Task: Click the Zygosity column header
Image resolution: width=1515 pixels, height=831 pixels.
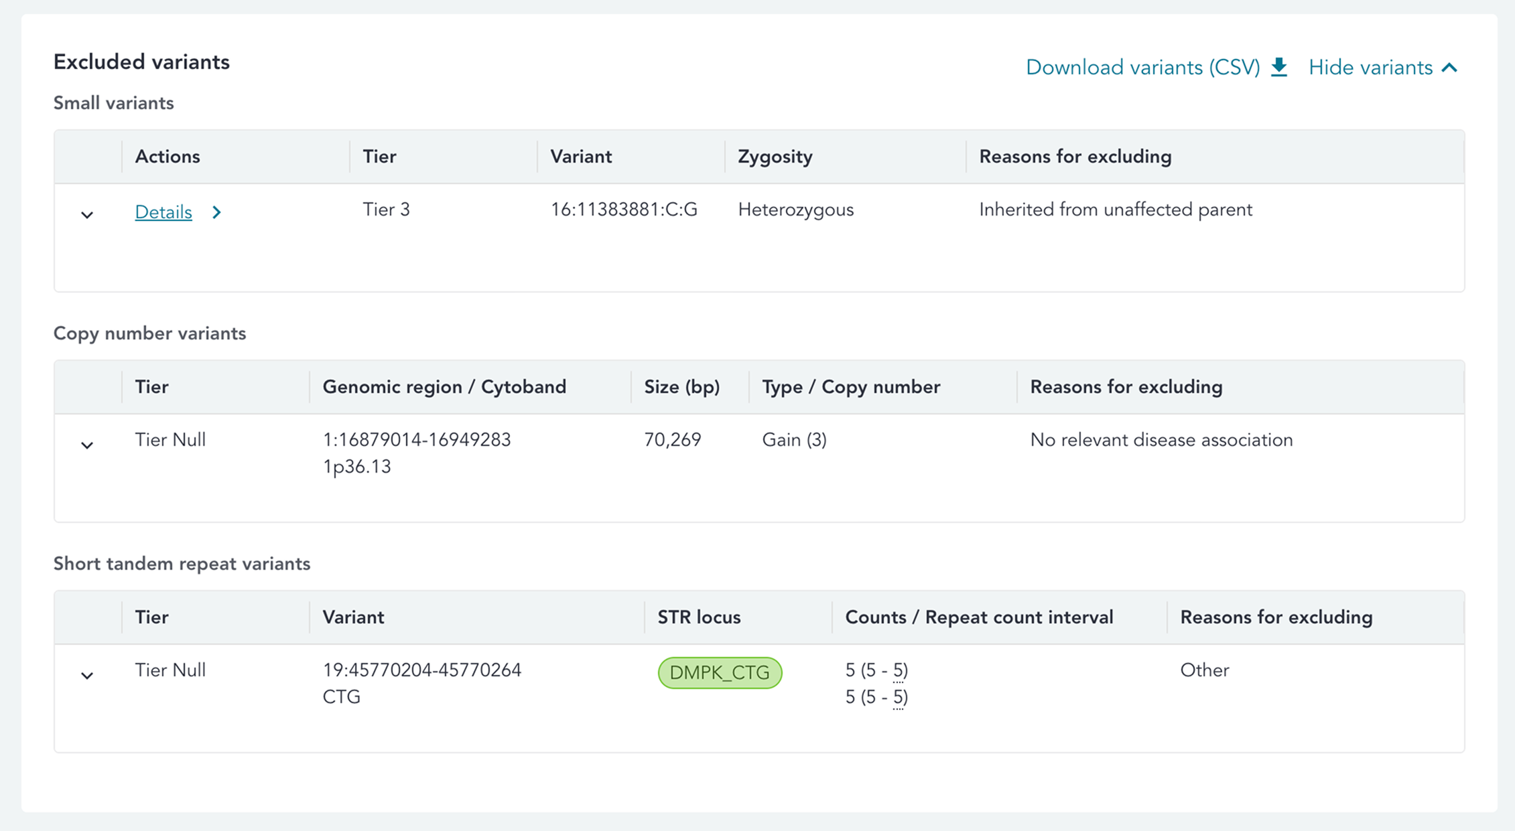Action: pos(775,157)
